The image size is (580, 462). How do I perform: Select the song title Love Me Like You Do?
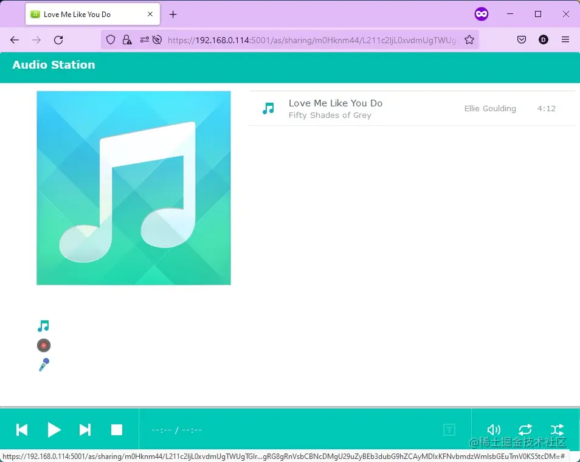click(336, 103)
